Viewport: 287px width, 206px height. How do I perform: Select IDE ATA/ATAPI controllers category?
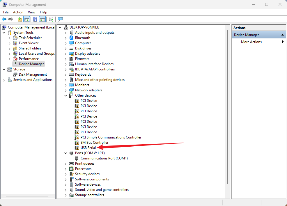pos(95,69)
